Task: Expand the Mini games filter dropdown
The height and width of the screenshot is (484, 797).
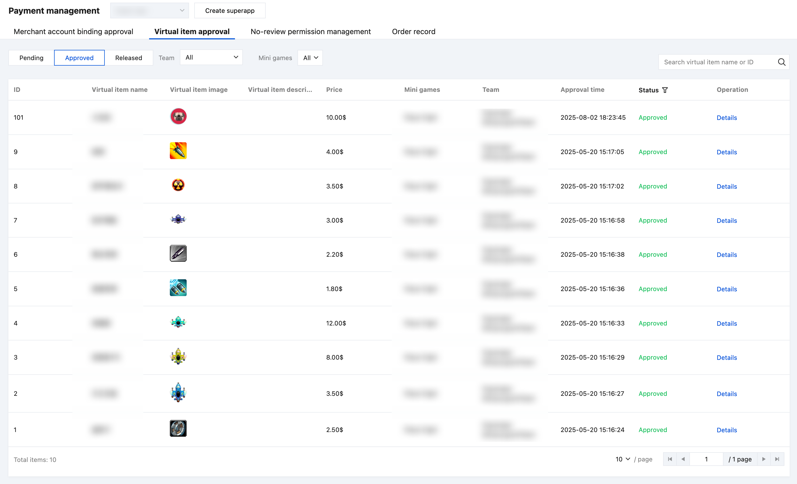Action: click(310, 58)
